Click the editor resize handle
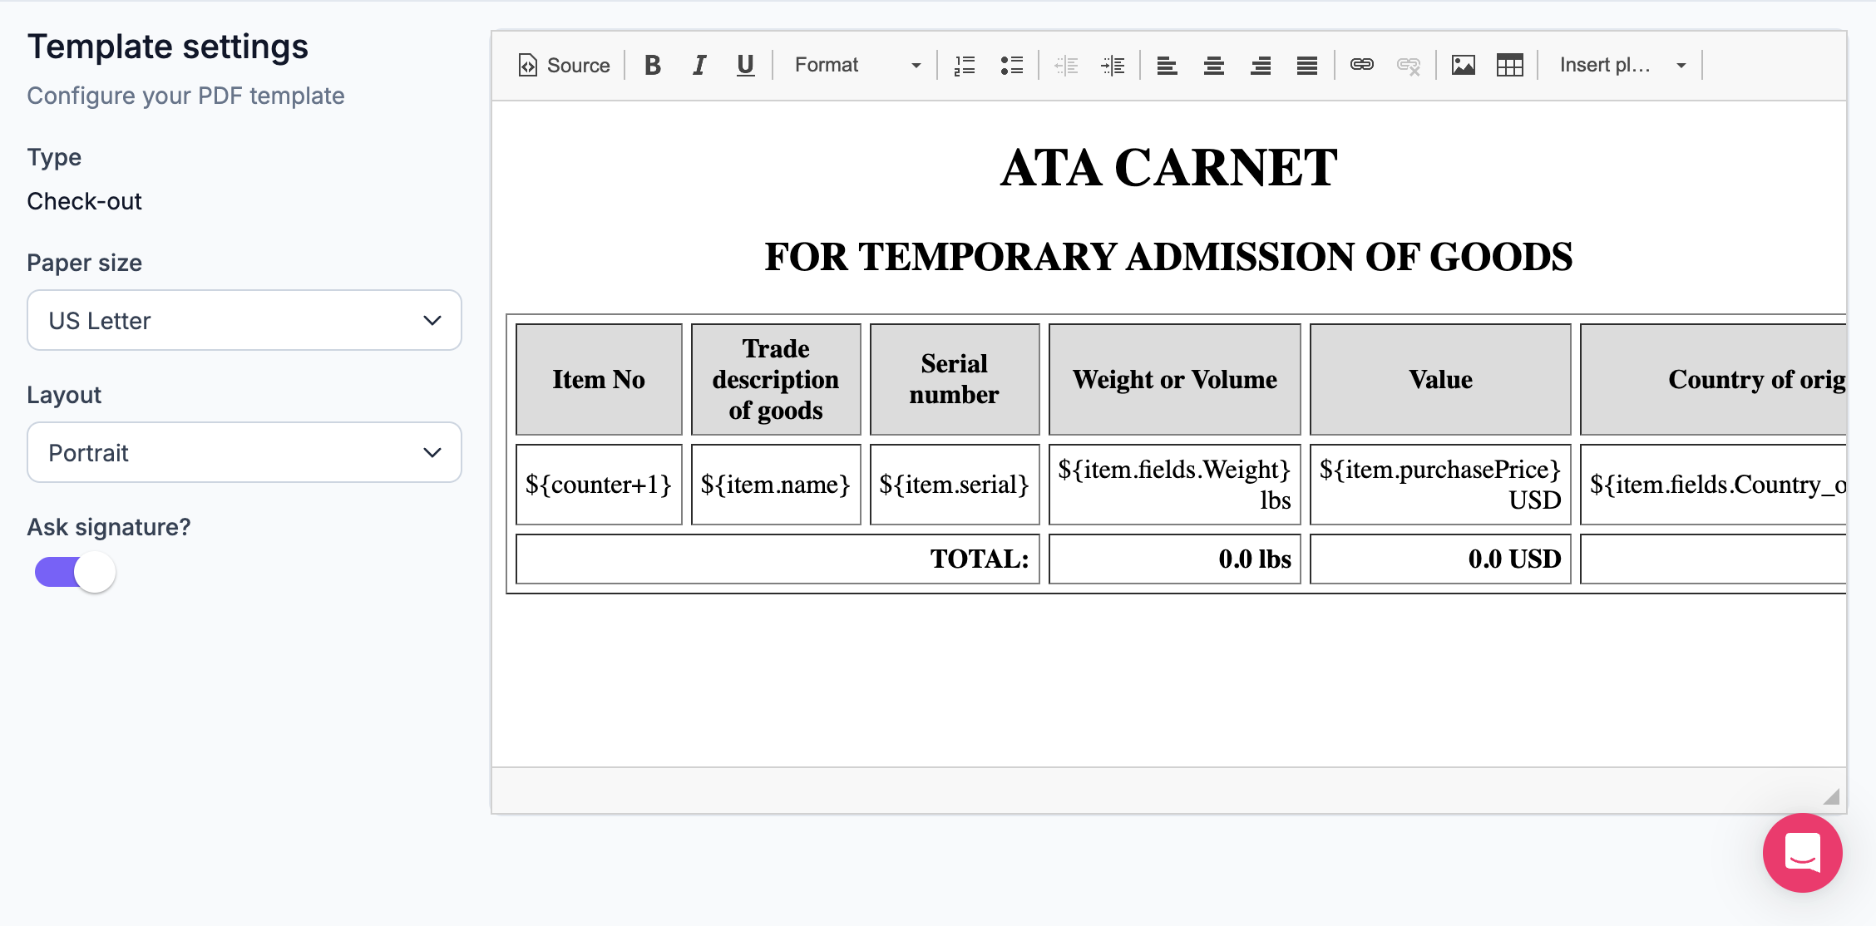Screen dimensions: 1876x926 [1832, 796]
